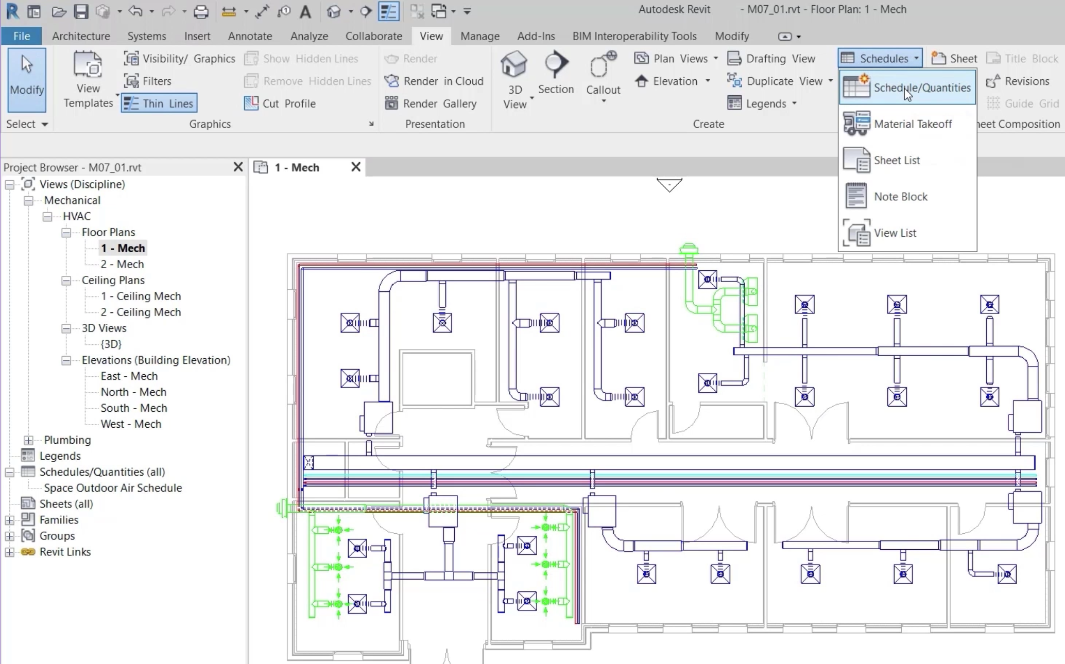Choose View List option
Viewport: 1065px width, 664px height.
(907, 233)
